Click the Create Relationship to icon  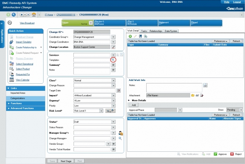(11, 47)
